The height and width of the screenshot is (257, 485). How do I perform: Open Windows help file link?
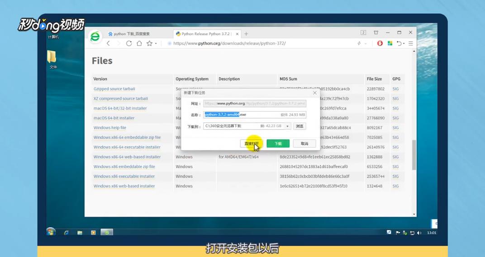[x=110, y=128]
